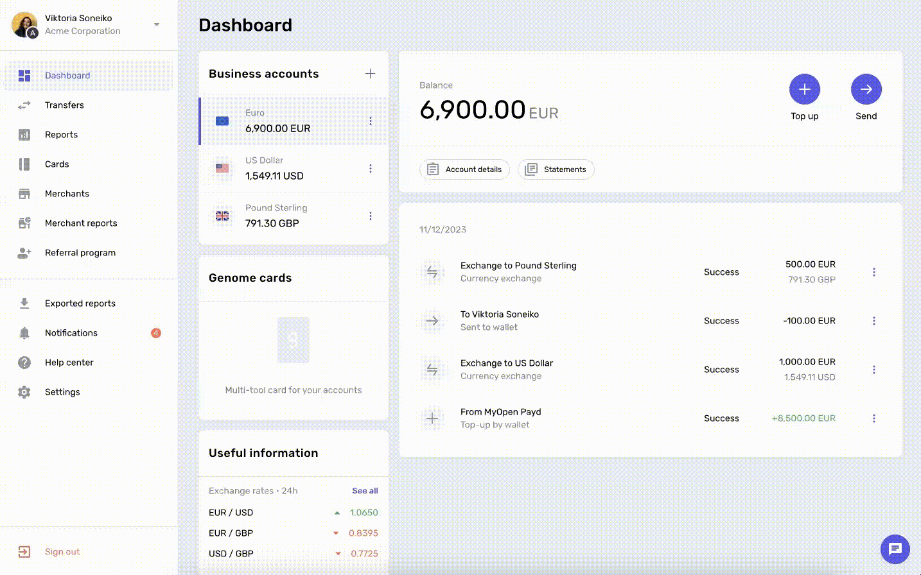Viewport: 921px width, 575px height.
Task: Open Notifications with the bell icon
Action: click(x=24, y=333)
